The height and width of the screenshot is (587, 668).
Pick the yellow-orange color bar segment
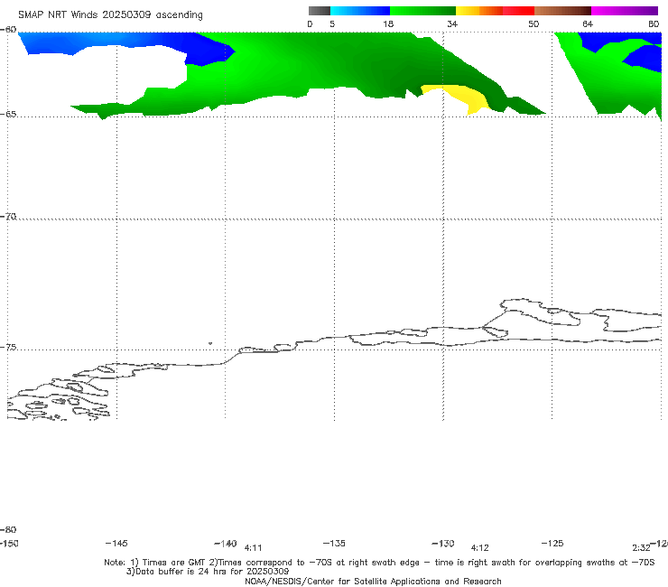tap(479, 11)
